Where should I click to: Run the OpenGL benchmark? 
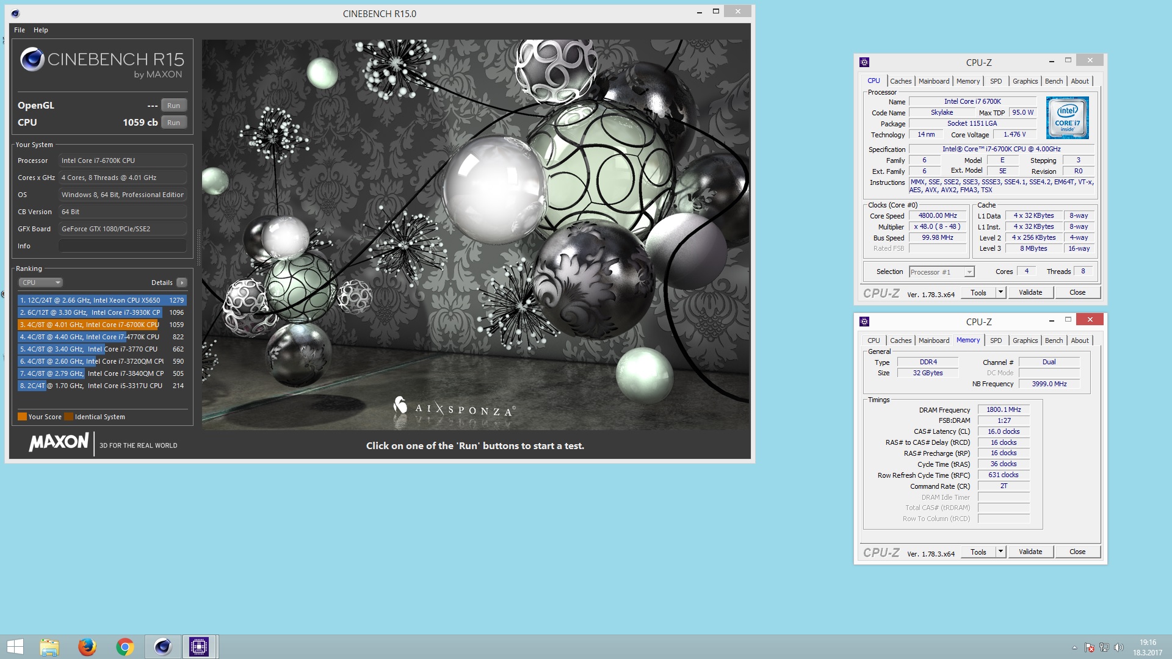click(173, 106)
